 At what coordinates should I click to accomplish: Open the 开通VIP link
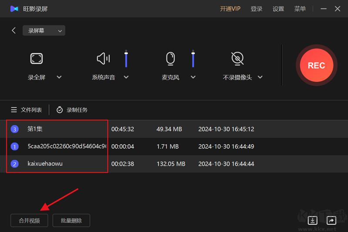(230, 9)
